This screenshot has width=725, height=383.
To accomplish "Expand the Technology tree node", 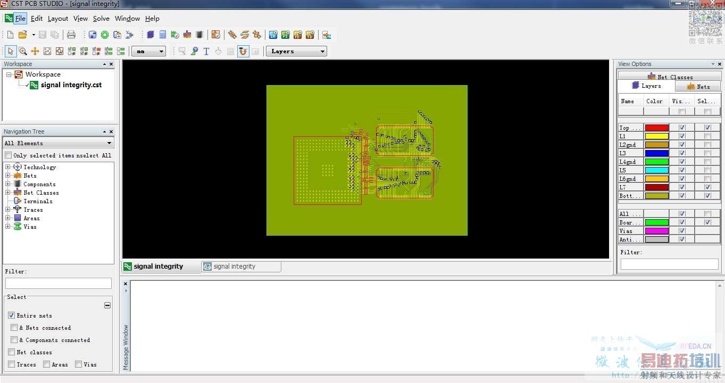I will click(8, 167).
